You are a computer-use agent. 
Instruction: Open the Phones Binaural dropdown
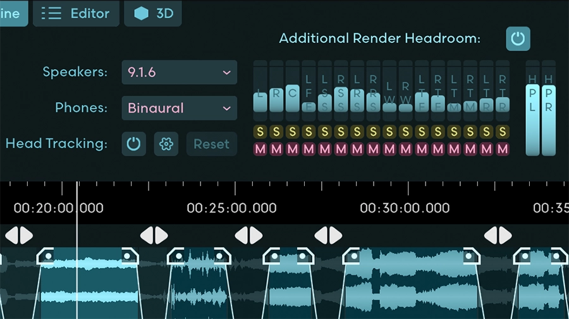point(179,108)
